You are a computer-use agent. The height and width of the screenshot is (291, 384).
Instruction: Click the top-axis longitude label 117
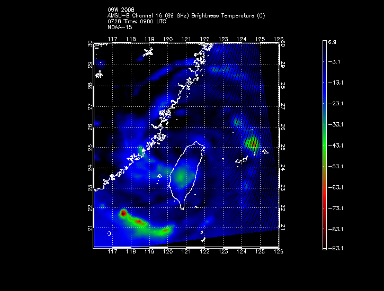(x=112, y=39)
